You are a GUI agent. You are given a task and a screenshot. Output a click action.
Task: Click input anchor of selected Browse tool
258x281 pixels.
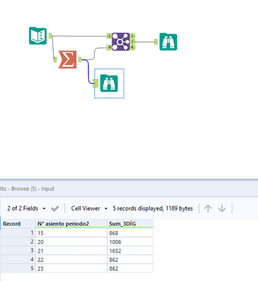(96, 83)
